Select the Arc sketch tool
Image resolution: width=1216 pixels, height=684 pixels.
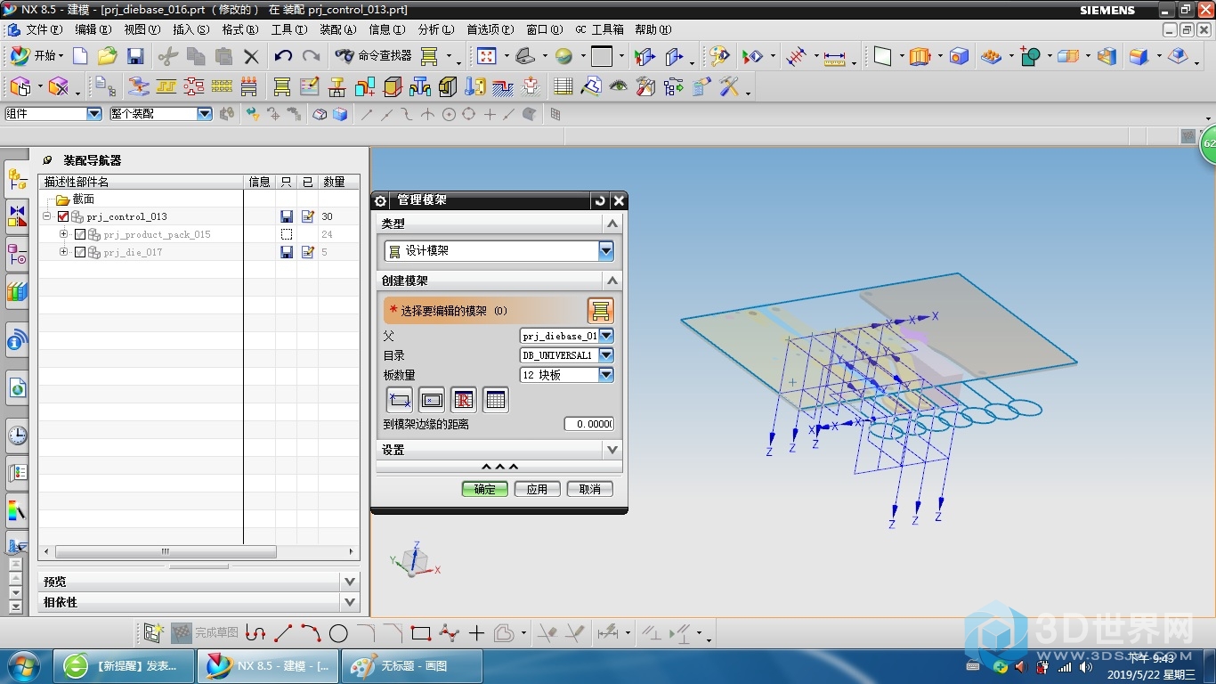[x=311, y=633]
